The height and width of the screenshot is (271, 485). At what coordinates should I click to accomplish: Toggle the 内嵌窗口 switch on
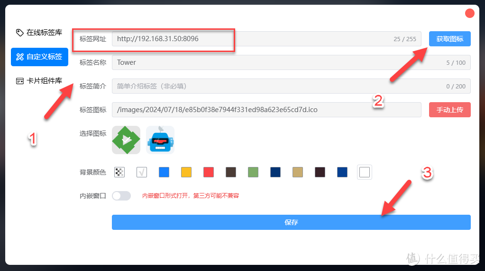(x=121, y=196)
